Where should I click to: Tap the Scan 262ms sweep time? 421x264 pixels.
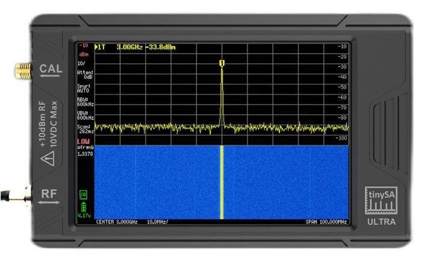coord(84,129)
